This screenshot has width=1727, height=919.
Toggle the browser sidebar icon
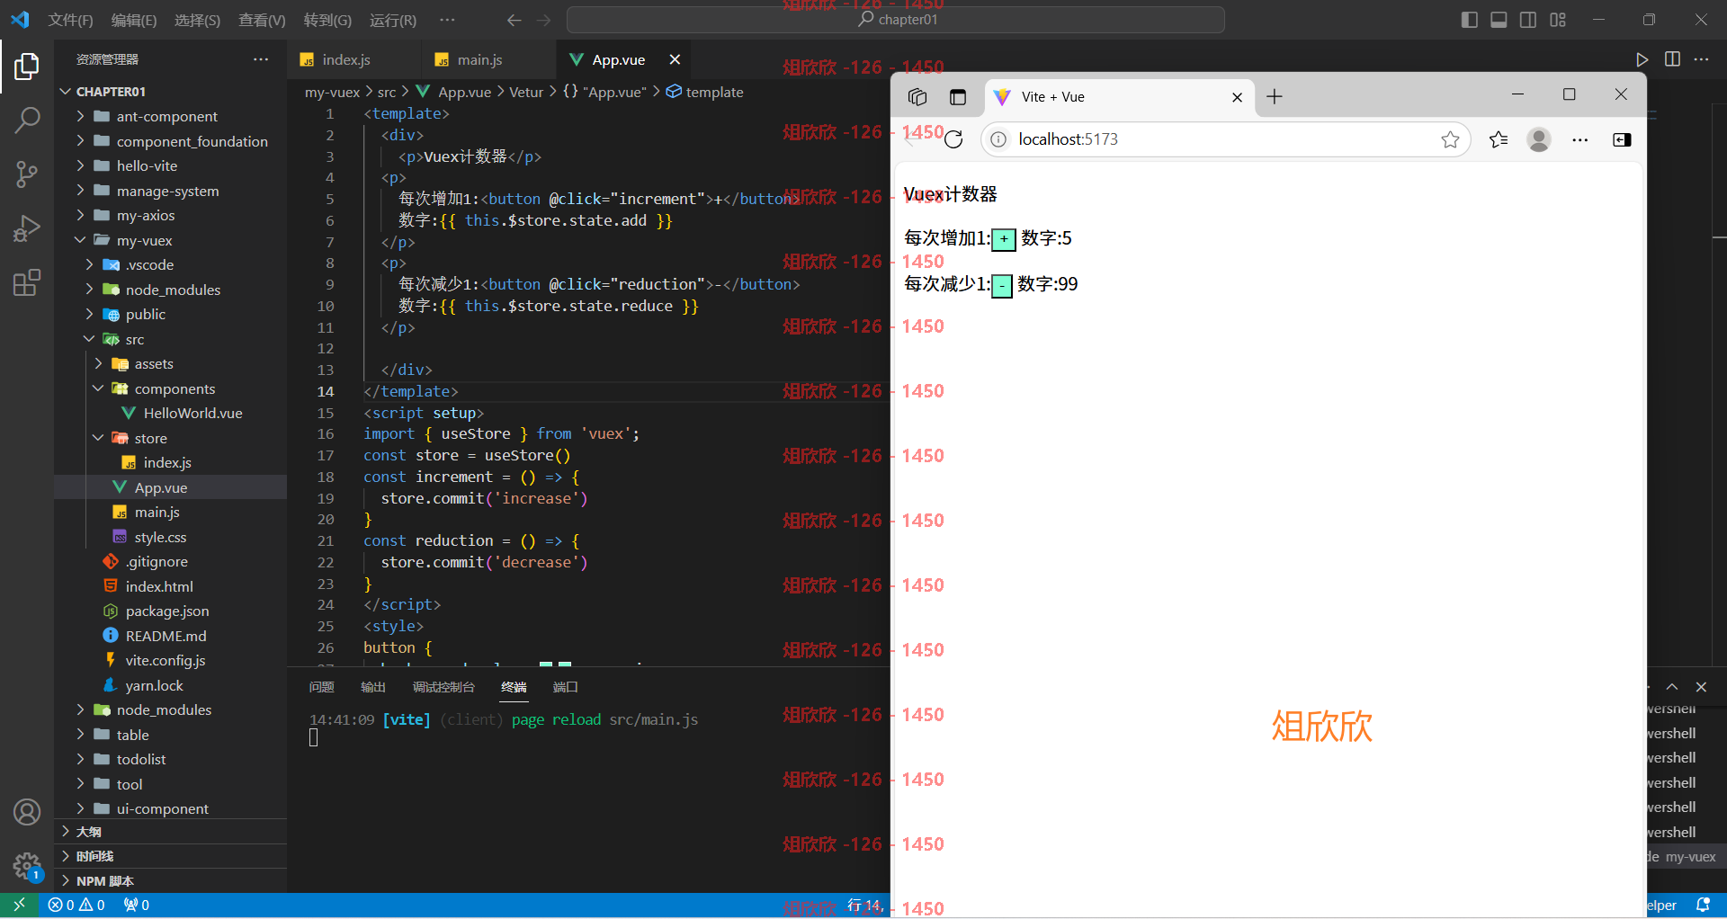pos(1622,139)
